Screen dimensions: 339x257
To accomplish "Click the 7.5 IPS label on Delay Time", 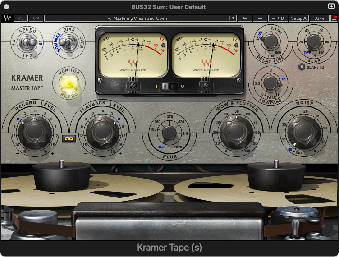I will click(276, 30).
